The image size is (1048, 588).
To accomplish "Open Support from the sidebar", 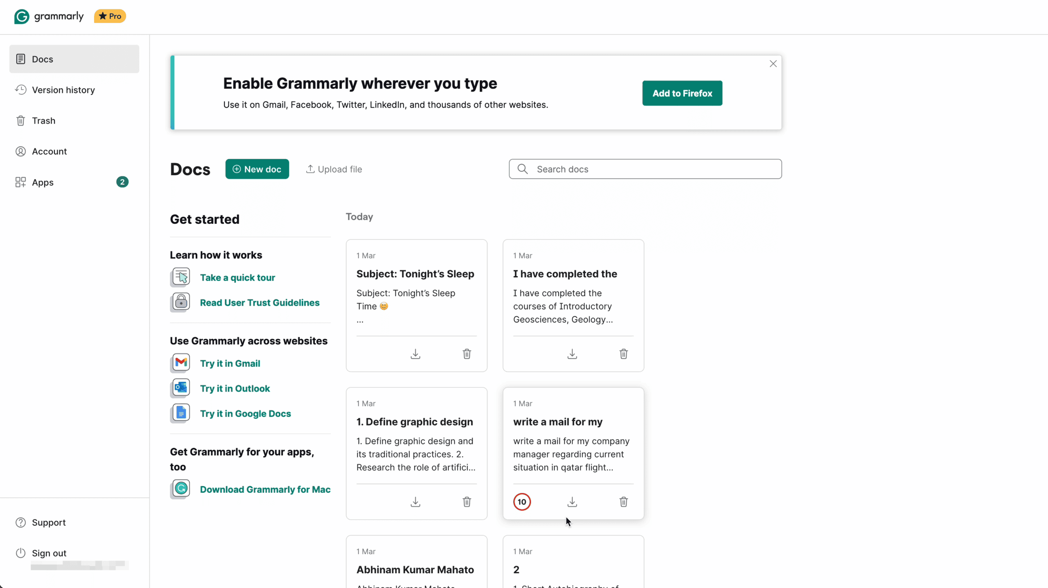I will 48,522.
